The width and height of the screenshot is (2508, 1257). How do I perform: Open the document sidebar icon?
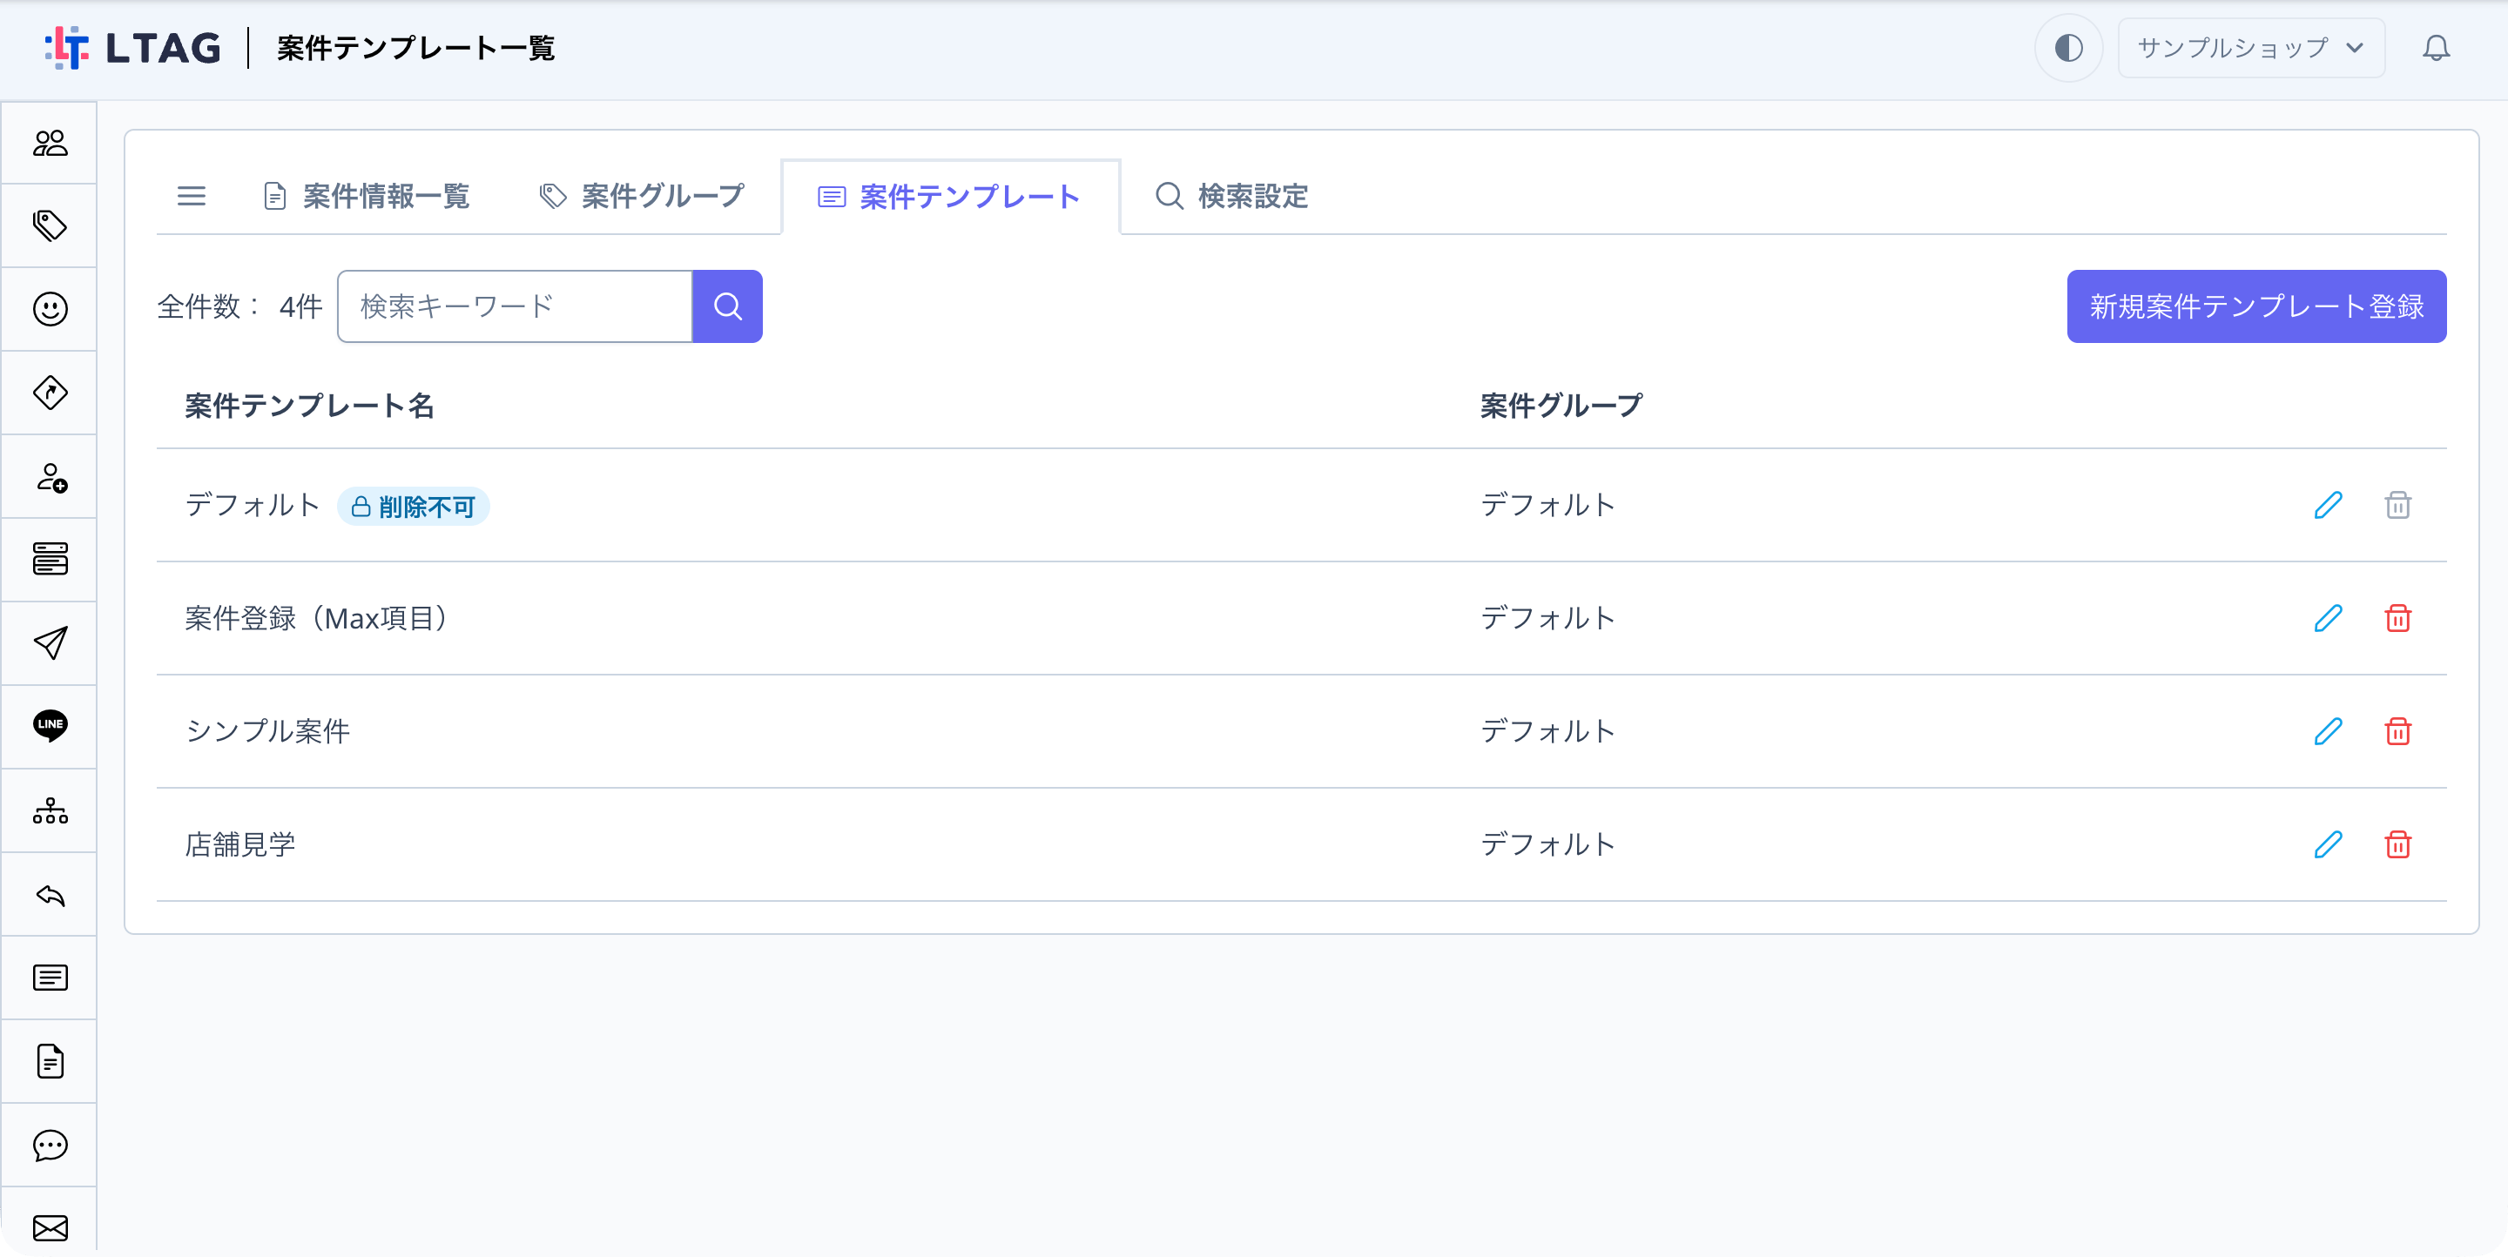[x=50, y=1061]
